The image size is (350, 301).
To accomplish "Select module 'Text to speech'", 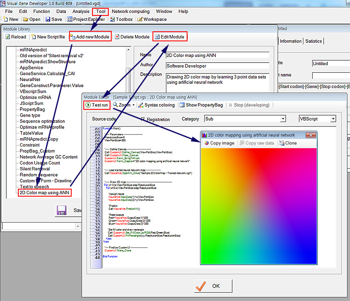I will pyautogui.click(x=34, y=187).
